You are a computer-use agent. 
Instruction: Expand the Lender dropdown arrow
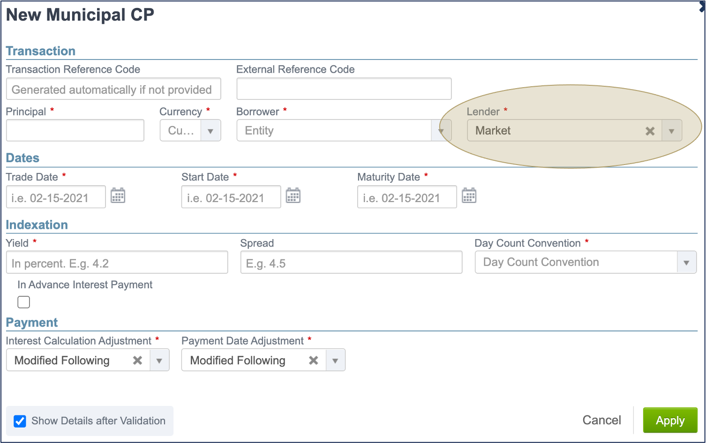671,131
